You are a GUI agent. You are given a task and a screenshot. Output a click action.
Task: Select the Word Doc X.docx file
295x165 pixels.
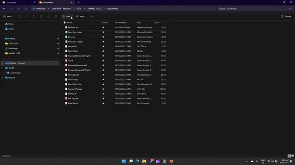[x=114, y=32]
